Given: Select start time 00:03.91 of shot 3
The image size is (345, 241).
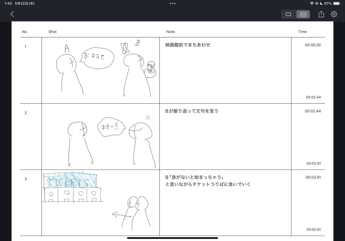Looking at the screenshot, I should [x=313, y=177].
